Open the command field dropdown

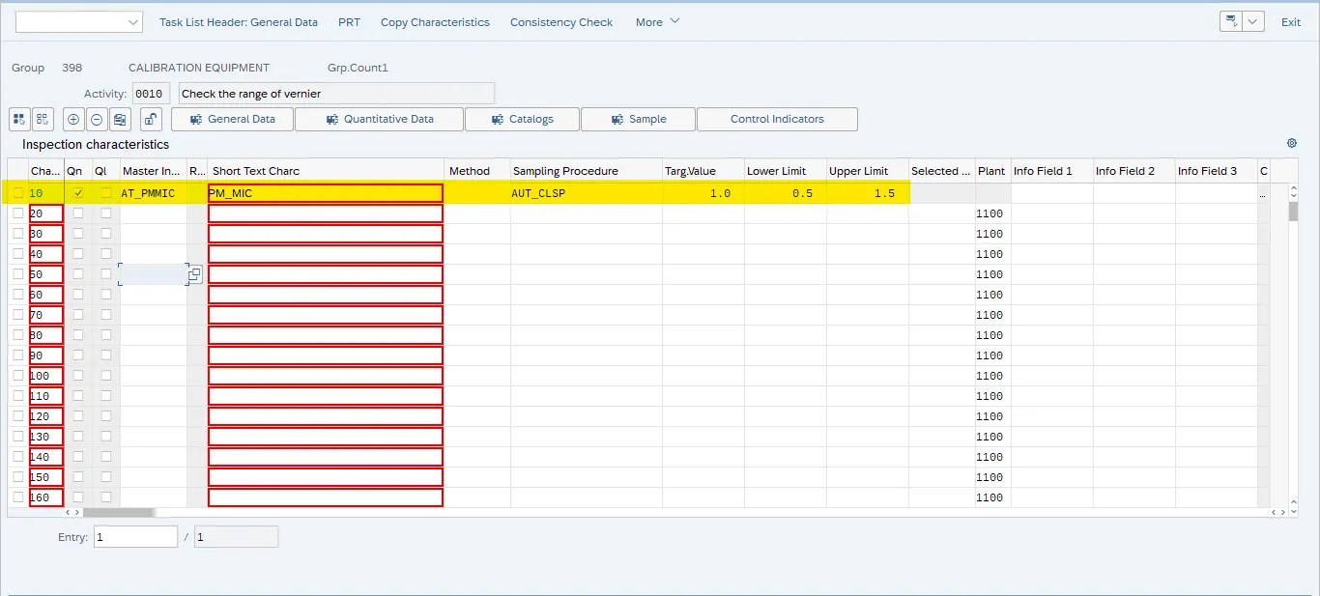[132, 22]
